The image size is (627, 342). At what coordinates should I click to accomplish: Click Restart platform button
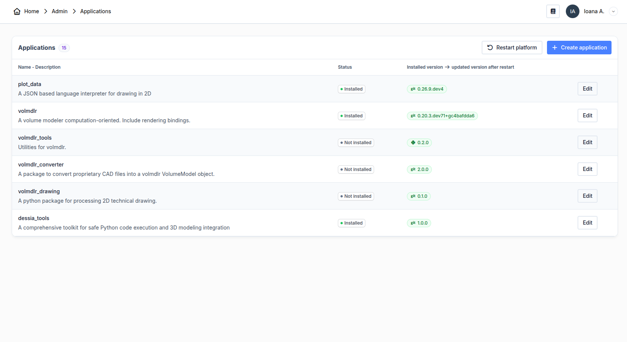pyautogui.click(x=512, y=48)
